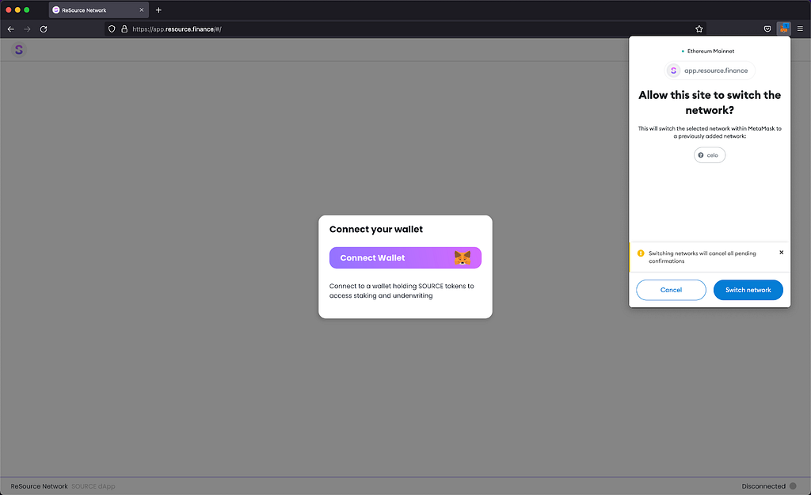Screen dimensions: 811x495
Task: Click the macOS yellow minimize button
Action: pos(17,10)
